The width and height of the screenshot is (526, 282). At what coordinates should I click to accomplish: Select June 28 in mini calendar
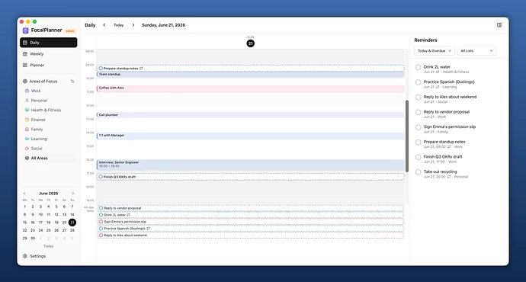click(72, 230)
